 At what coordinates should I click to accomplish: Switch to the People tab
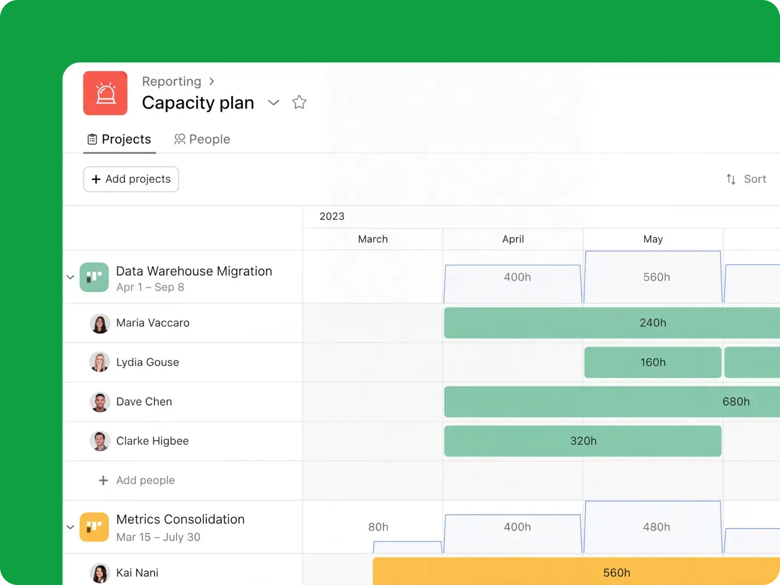[202, 139]
